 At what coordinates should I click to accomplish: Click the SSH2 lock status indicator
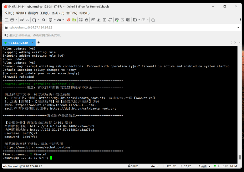click(133, 166)
